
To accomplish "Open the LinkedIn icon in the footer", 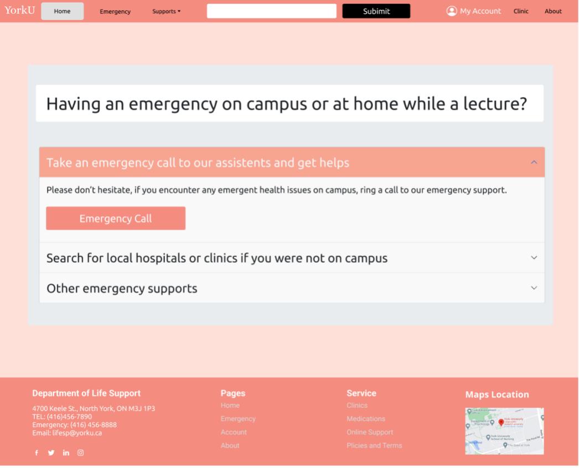I will 66,453.
